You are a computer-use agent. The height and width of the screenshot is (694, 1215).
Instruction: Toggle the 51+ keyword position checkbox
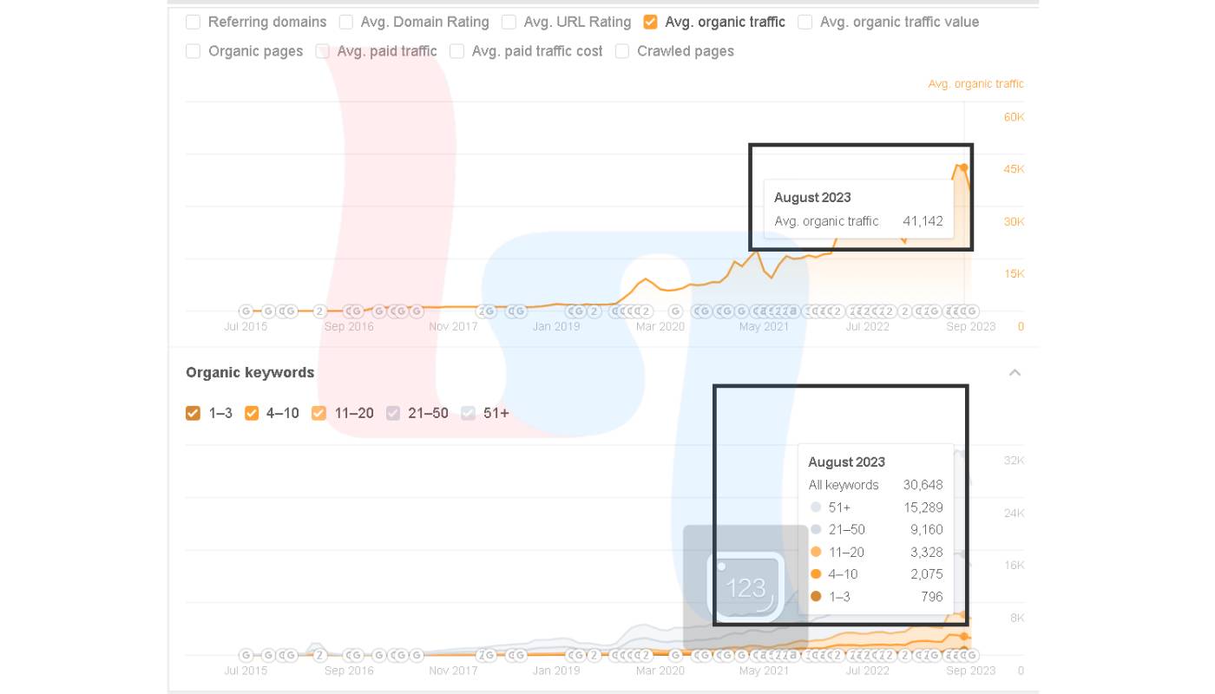[x=469, y=413]
